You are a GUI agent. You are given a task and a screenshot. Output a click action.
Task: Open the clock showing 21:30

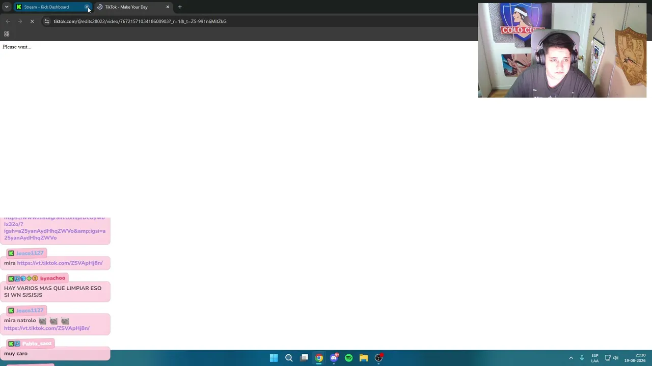coord(635,358)
